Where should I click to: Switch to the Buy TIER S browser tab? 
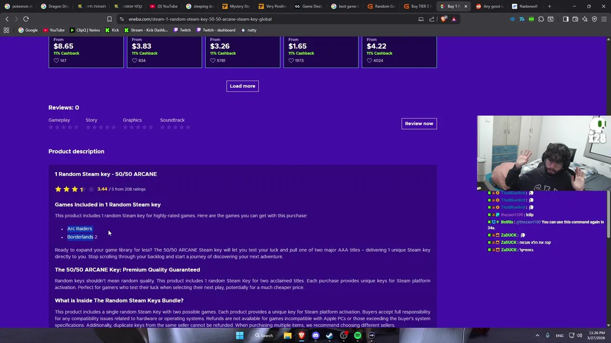coord(418,6)
